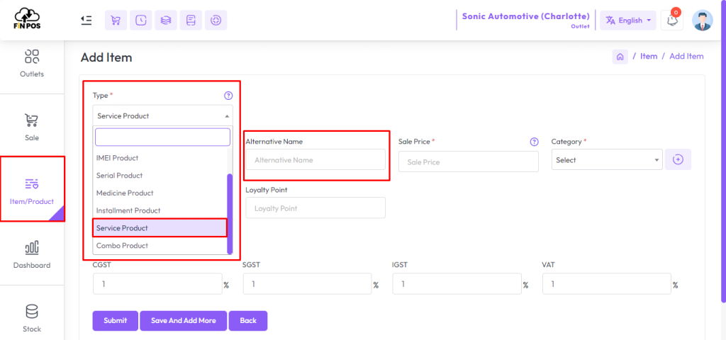The height and width of the screenshot is (340, 726).
Task: Open the Dashboard sidebar menu
Action: 31,254
